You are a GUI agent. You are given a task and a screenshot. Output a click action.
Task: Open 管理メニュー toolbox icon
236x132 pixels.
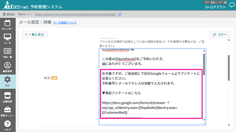point(7,111)
